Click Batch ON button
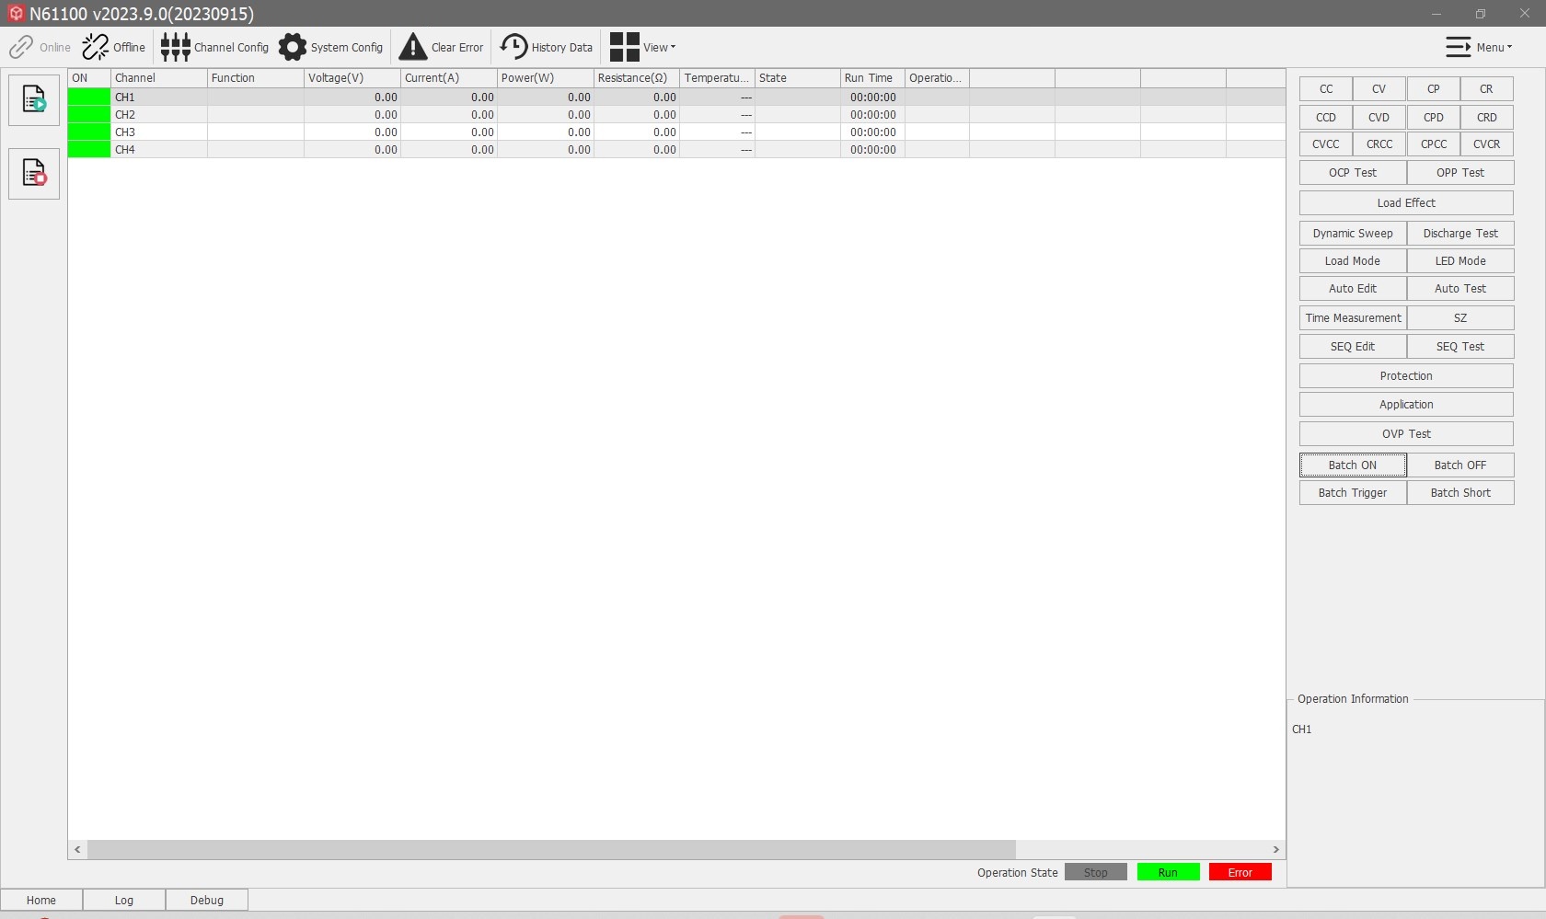 (1353, 465)
